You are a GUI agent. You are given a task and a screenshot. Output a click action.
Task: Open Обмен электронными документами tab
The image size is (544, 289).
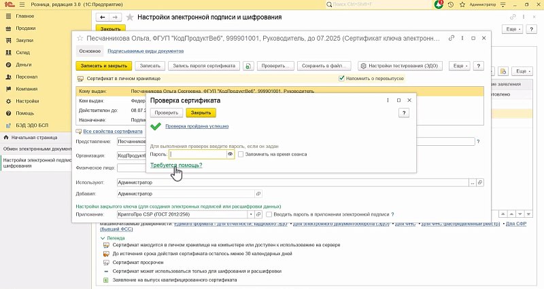tap(36, 149)
